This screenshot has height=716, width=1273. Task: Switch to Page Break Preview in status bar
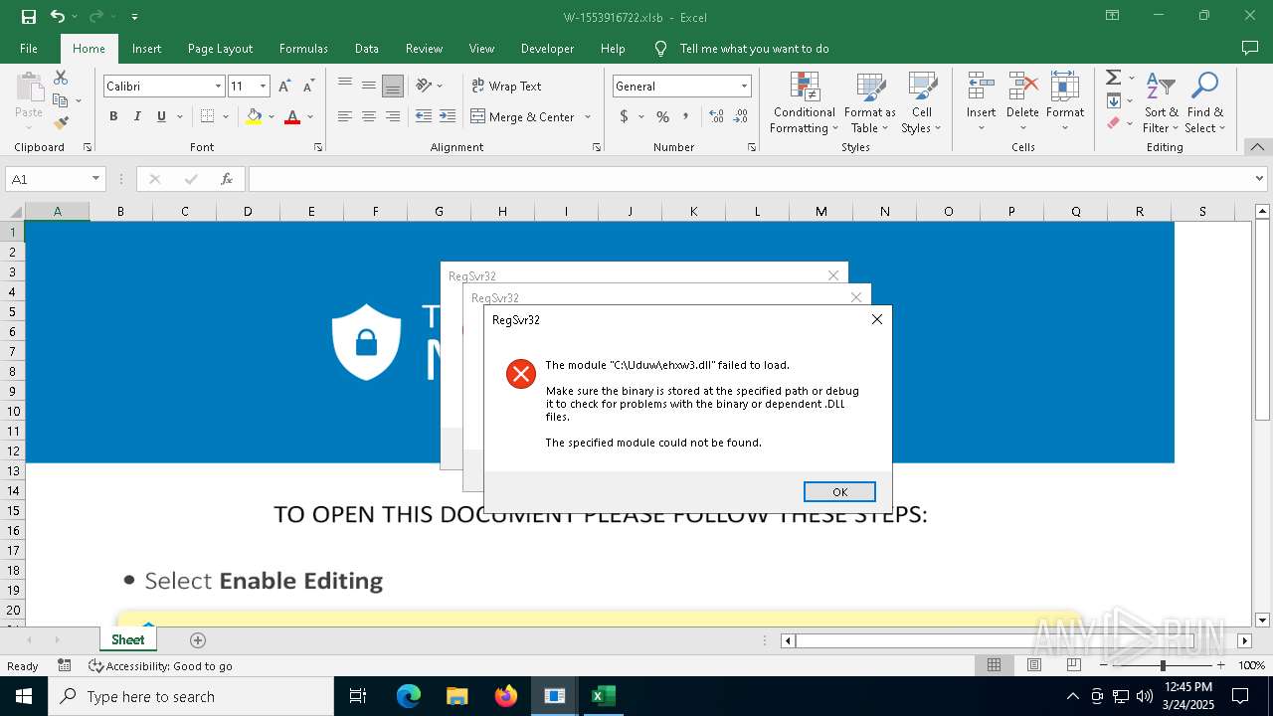point(1073,665)
